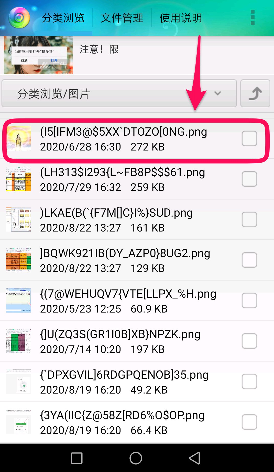Open the Buddha image thumbnail
The width and height of the screenshot is (274, 472).
coord(18,138)
